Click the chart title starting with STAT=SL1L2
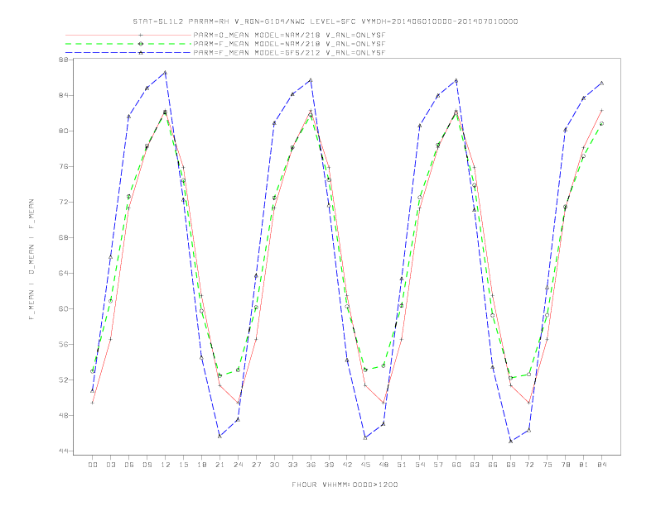656x506 pixels. coord(325,21)
